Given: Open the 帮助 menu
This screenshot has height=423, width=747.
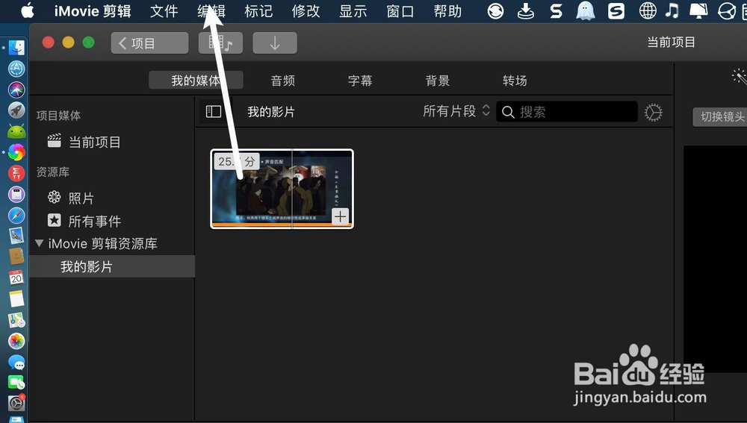Looking at the screenshot, I should coord(447,11).
